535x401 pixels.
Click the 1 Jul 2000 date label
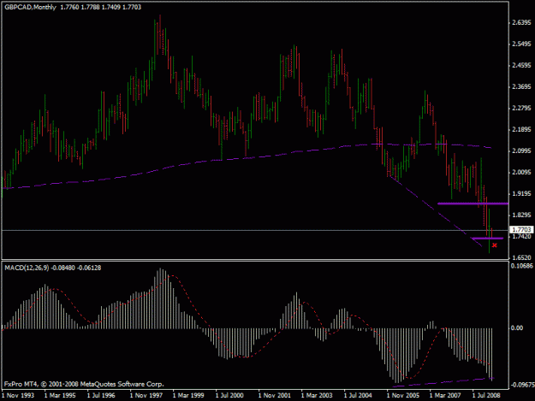point(229,395)
